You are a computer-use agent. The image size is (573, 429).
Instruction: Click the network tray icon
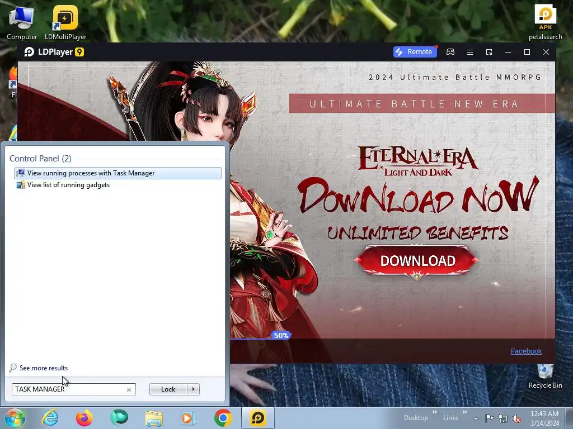pyautogui.click(x=503, y=418)
